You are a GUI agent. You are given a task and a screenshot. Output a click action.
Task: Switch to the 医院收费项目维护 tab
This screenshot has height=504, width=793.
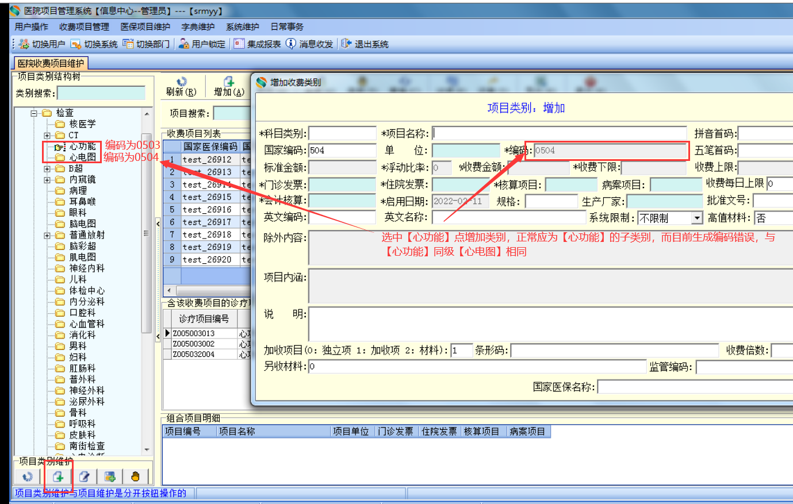click(51, 63)
